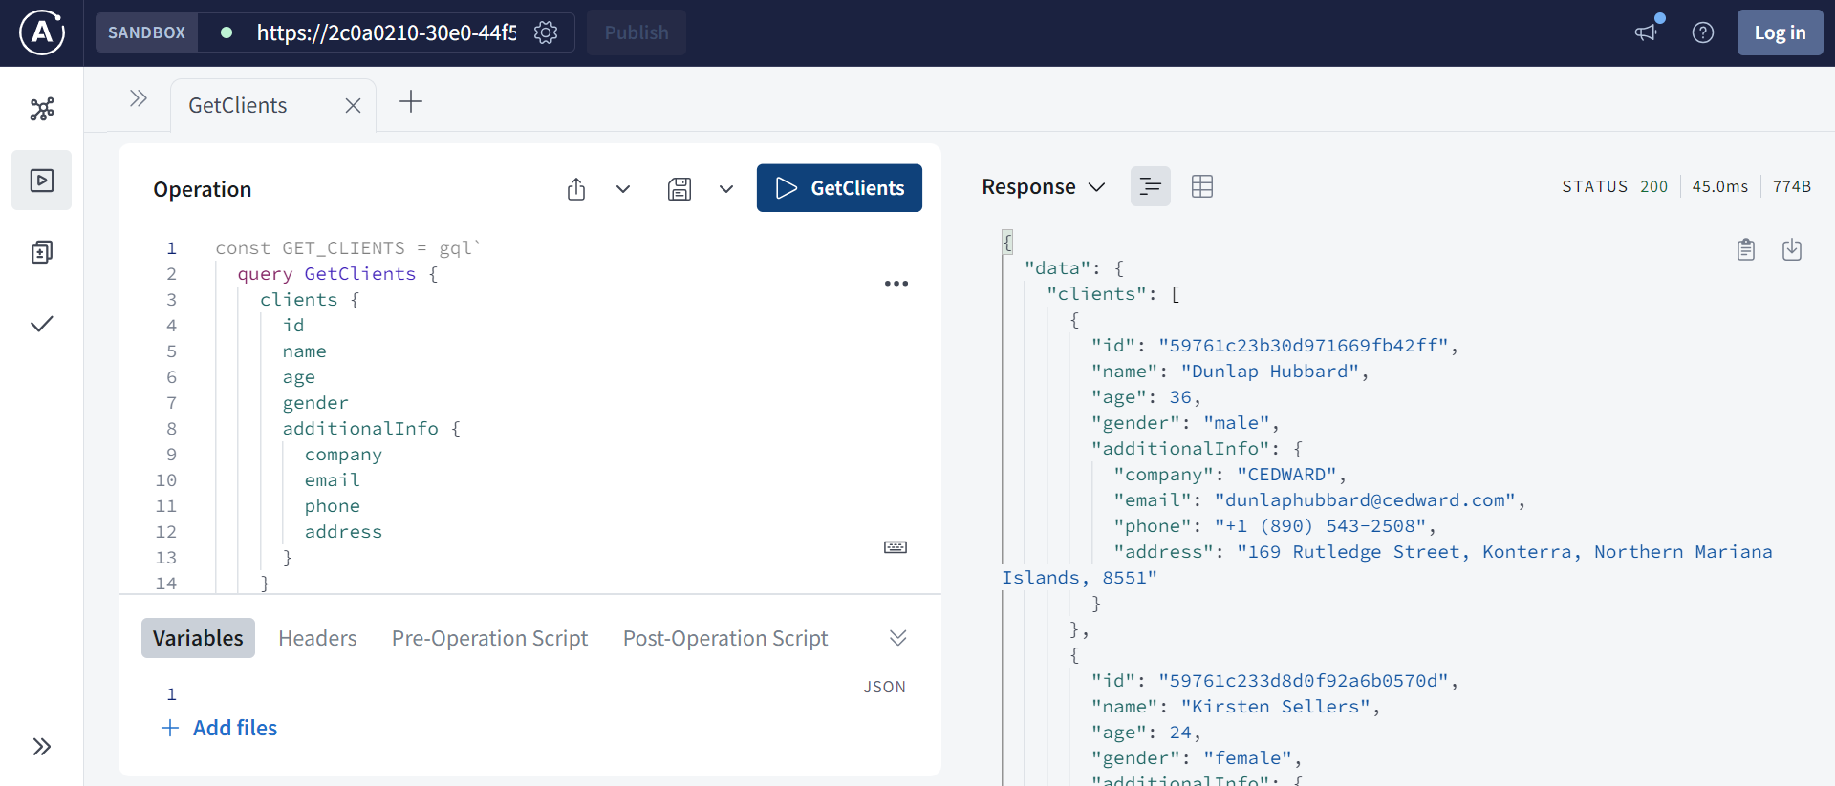Click the Log in button
The image size is (1835, 786).
click(1780, 32)
